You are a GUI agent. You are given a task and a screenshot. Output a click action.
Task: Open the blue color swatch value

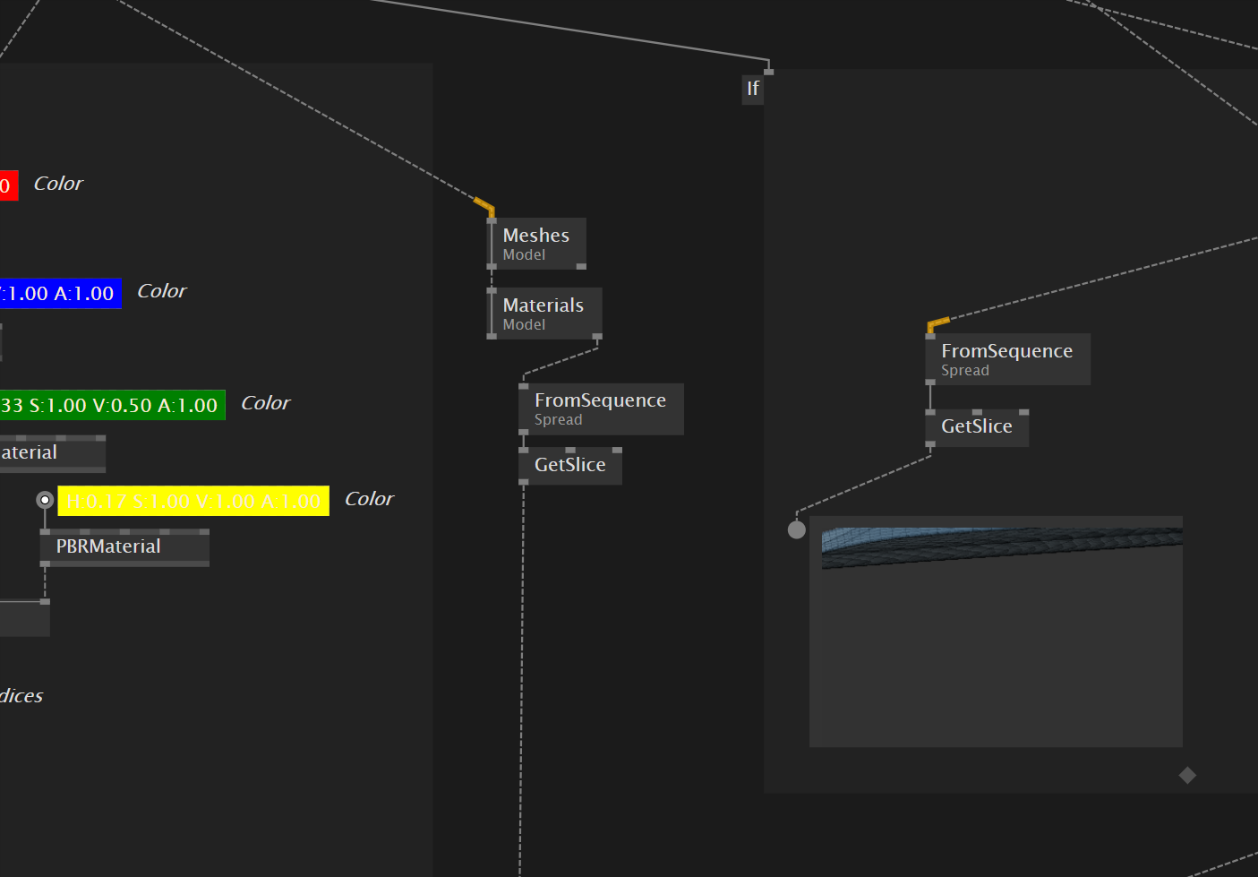pyautogui.click(x=60, y=294)
